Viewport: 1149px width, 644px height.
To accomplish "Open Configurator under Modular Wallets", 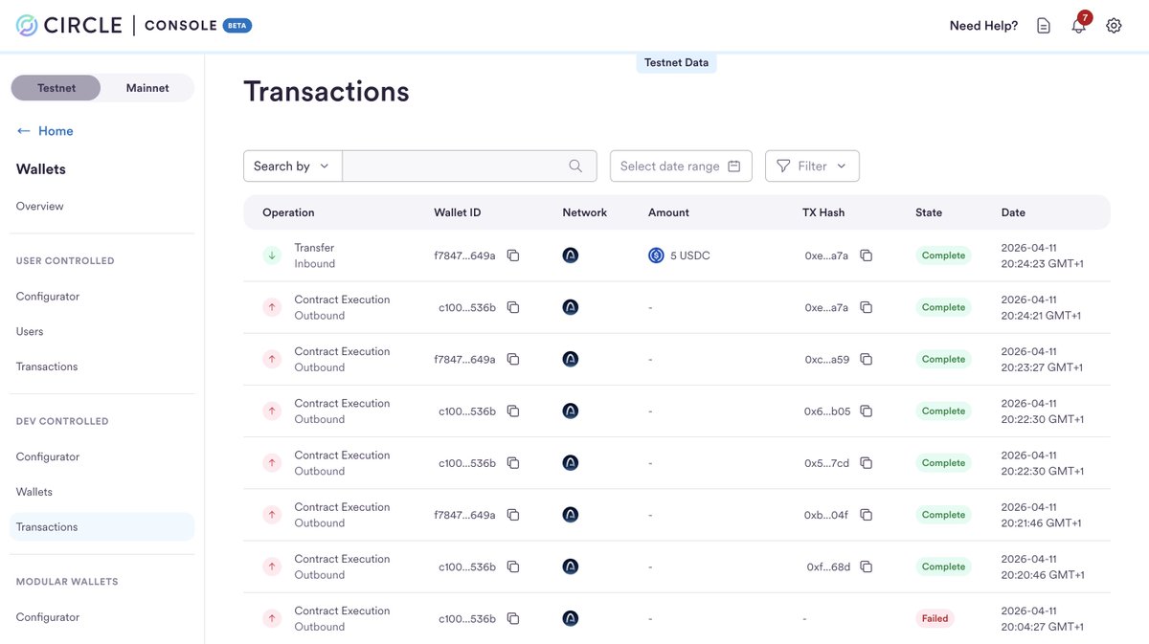I will click(x=47, y=615).
